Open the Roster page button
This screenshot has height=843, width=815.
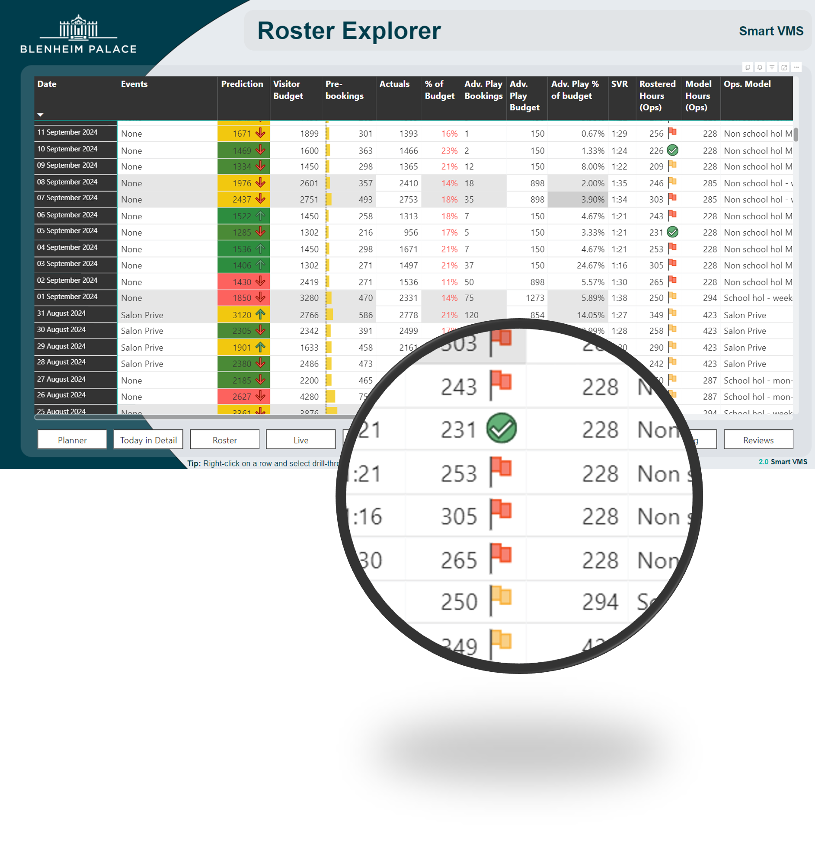224,440
